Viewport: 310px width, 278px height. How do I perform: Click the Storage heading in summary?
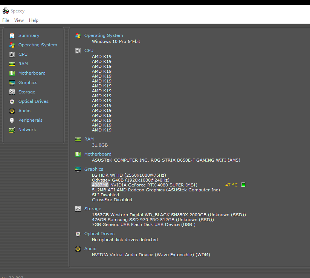click(93, 209)
